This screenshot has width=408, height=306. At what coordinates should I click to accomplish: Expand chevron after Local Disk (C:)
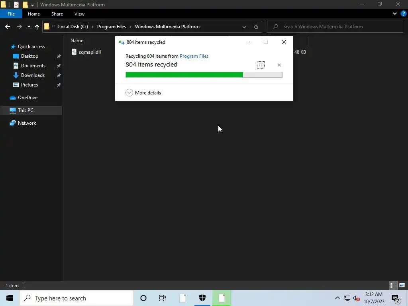pyautogui.click(x=92, y=27)
